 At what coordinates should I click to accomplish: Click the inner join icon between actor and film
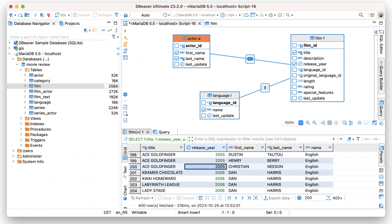[x=250, y=59]
